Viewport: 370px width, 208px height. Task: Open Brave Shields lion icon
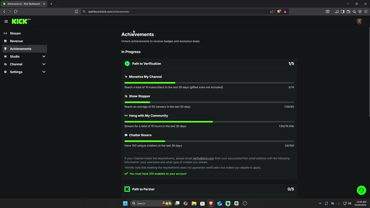coord(279,12)
